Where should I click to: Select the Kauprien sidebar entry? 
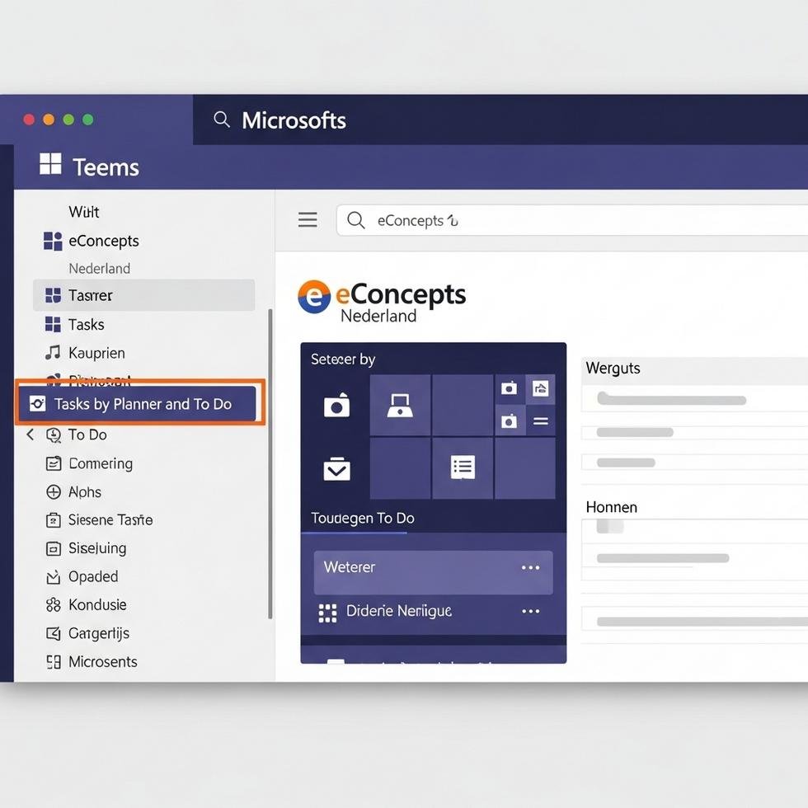[x=96, y=353]
